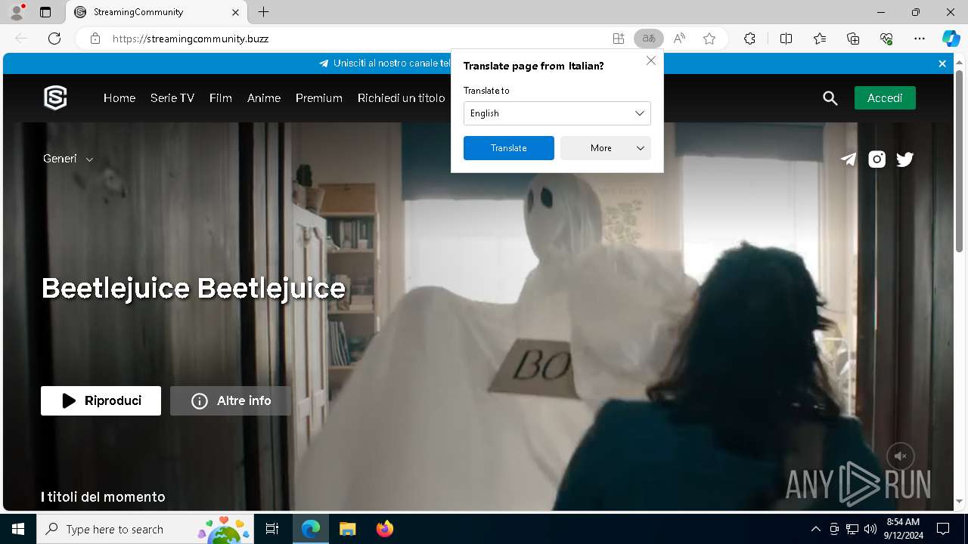Open the Instagram social icon

coord(876,159)
